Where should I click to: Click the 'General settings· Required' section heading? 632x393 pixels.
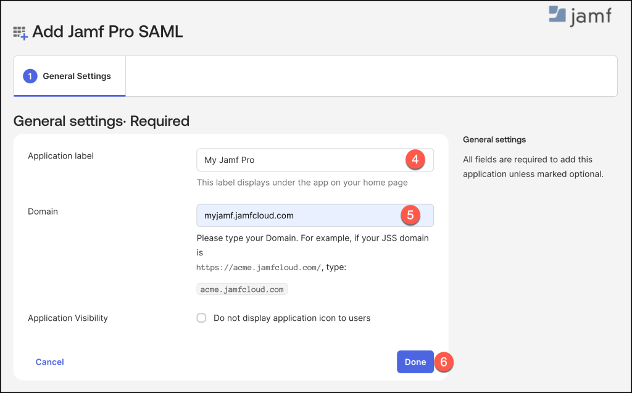(101, 121)
